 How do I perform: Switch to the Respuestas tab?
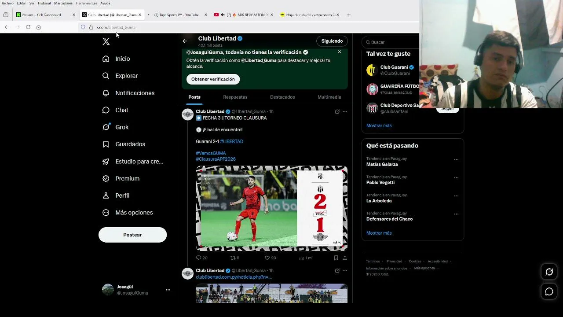point(235,97)
